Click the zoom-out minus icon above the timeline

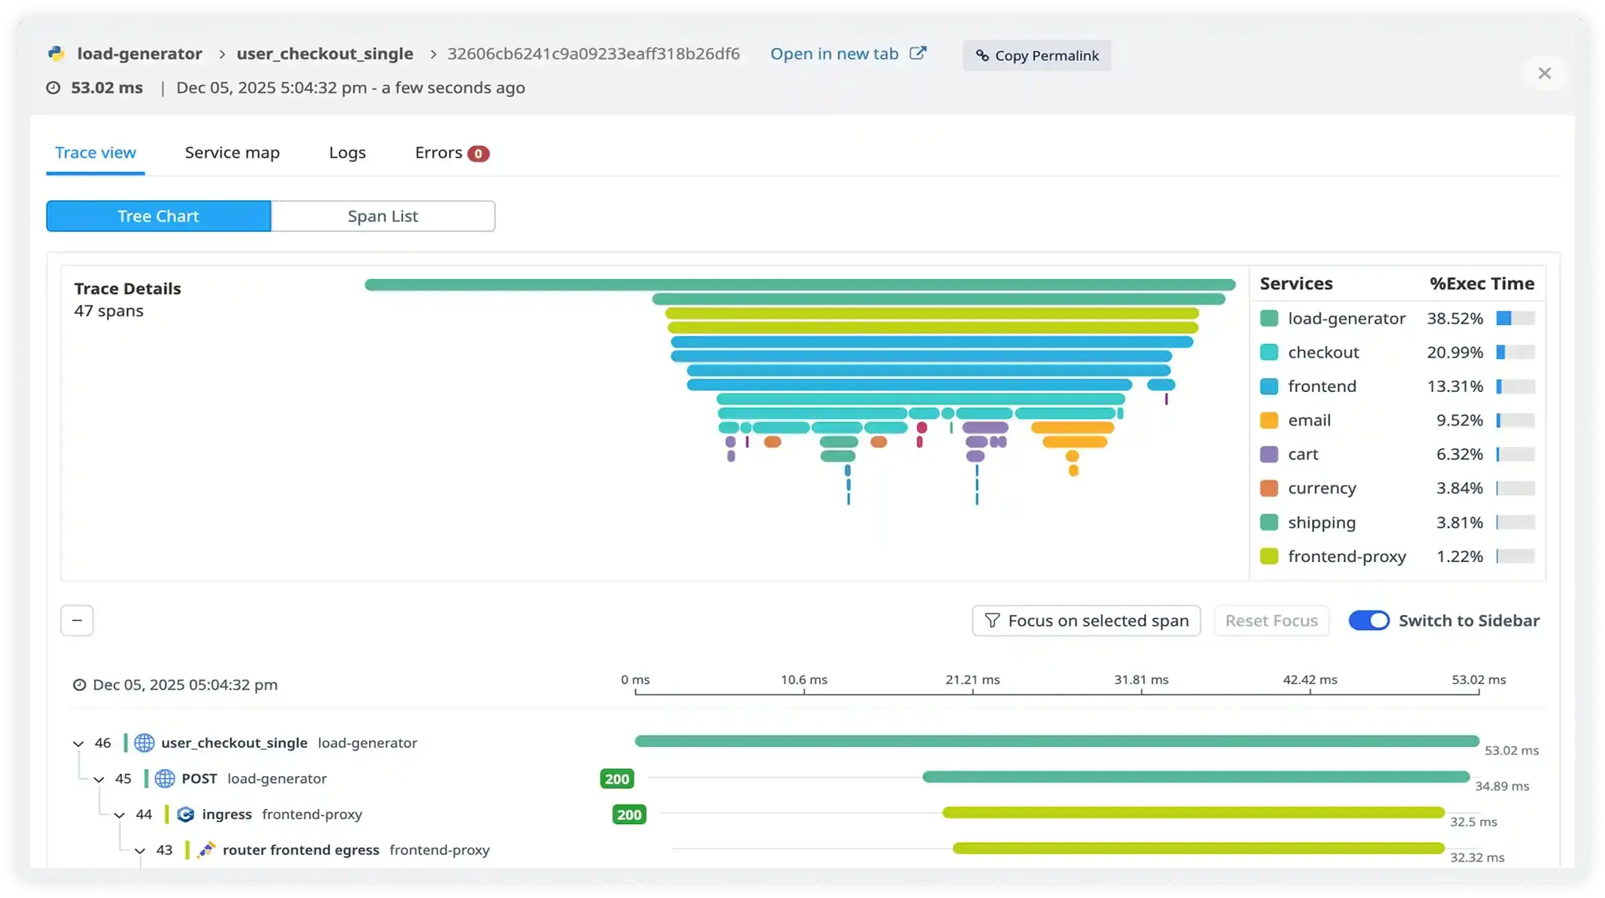77,620
